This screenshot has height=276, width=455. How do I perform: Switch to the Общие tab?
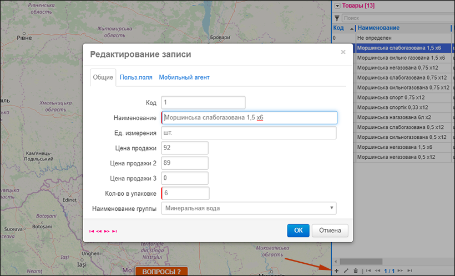103,77
